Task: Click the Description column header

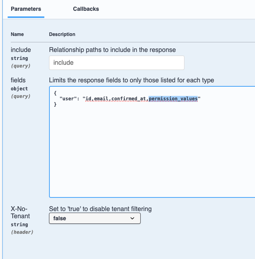Action: [62, 34]
